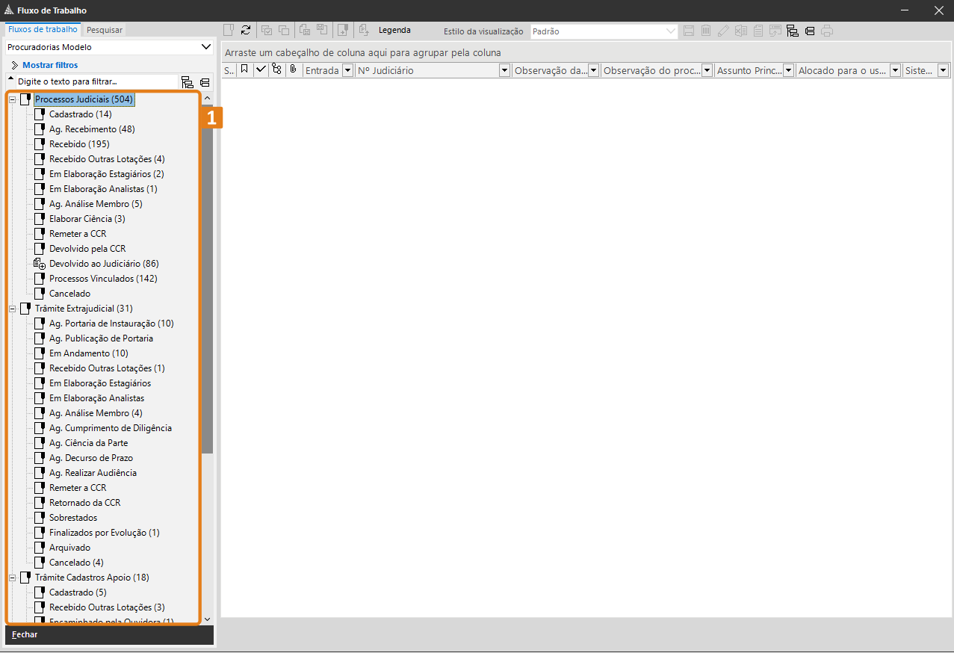
Task: Click the Digite o texto para filtrar field
Action: pyautogui.click(x=97, y=81)
